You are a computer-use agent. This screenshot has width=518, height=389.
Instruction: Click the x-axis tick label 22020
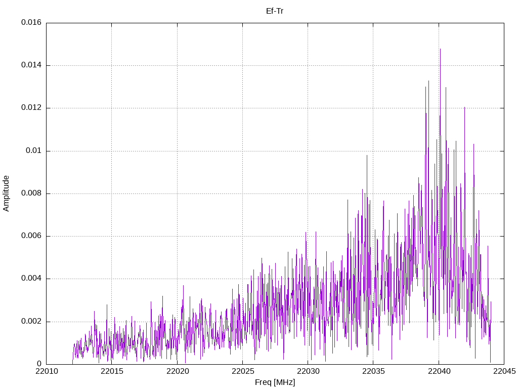[178, 371]
